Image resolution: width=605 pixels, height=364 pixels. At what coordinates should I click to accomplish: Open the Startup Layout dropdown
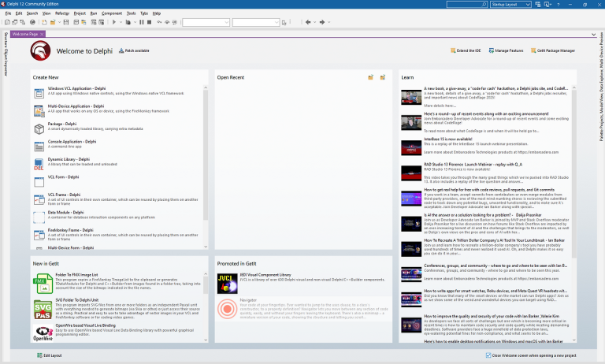coord(510,4)
